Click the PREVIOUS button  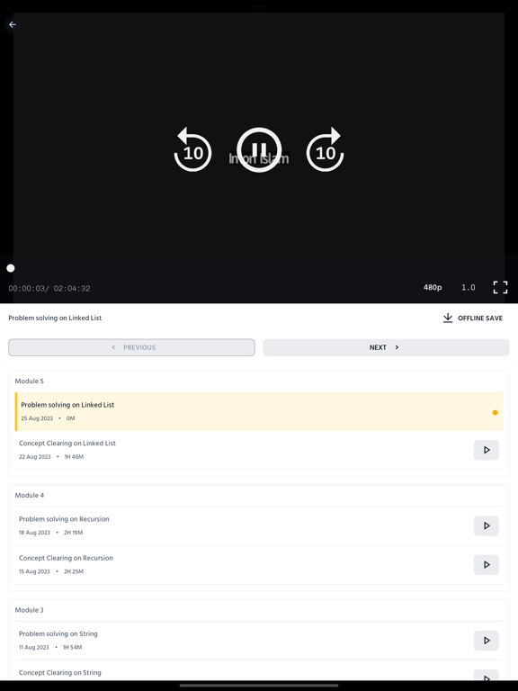pos(131,347)
